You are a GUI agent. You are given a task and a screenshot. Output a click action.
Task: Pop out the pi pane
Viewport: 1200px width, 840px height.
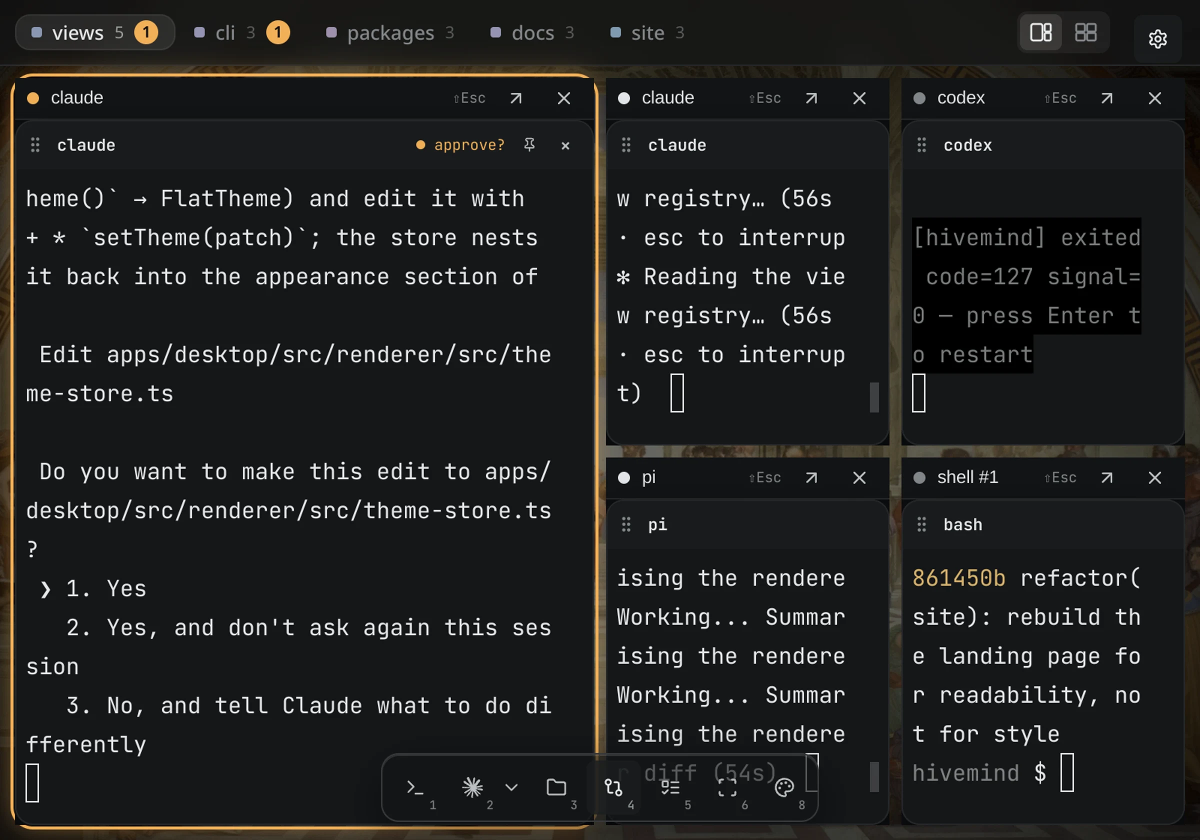[811, 477]
